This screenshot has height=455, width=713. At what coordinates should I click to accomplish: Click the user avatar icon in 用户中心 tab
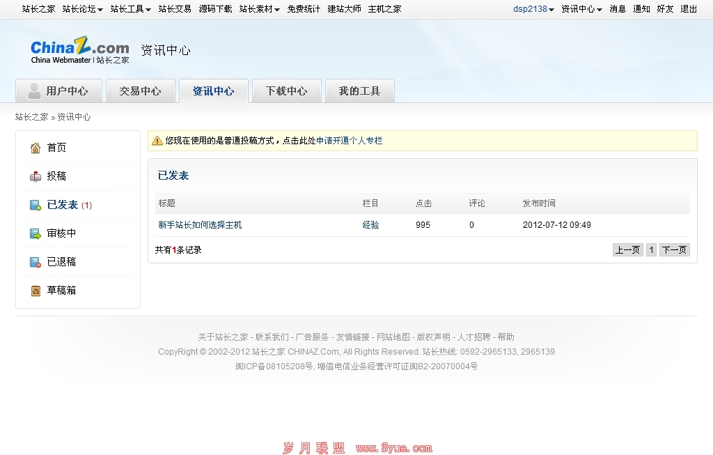34,91
